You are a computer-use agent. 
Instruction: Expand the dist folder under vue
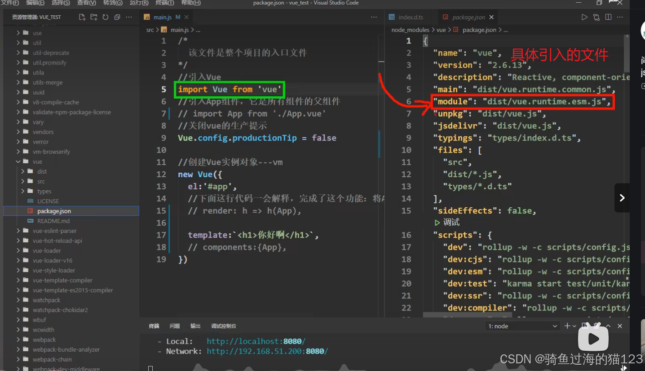click(x=23, y=171)
